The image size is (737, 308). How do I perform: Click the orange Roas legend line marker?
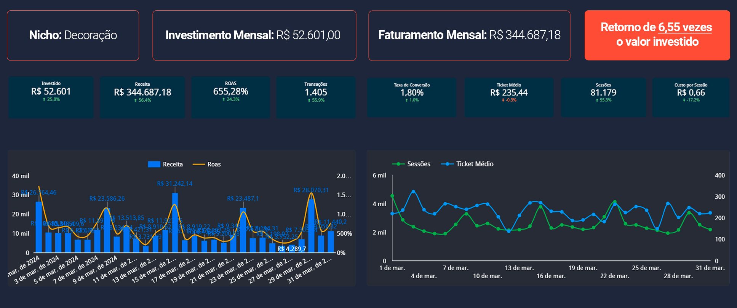point(199,164)
